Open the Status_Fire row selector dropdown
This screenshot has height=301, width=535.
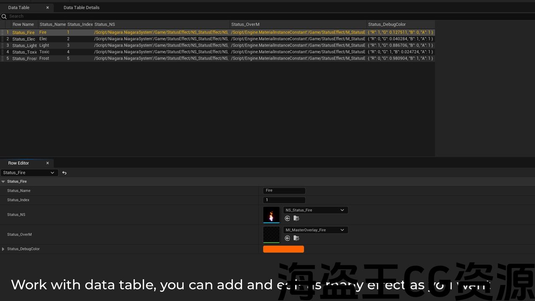click(x=29, y=173)
